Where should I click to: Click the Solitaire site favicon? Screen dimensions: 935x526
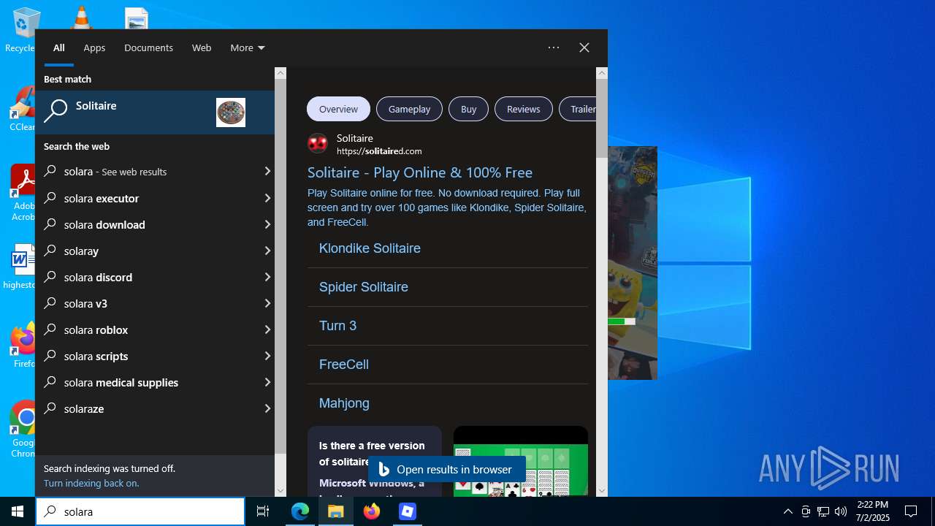coord(318,143)
